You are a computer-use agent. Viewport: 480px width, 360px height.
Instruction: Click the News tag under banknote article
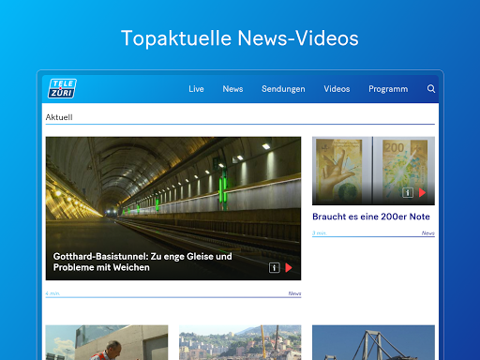click(427, 233)
